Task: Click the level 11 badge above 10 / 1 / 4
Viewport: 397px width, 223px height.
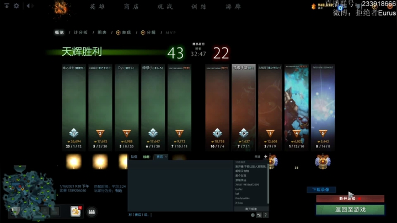Action: click(217, 133)
